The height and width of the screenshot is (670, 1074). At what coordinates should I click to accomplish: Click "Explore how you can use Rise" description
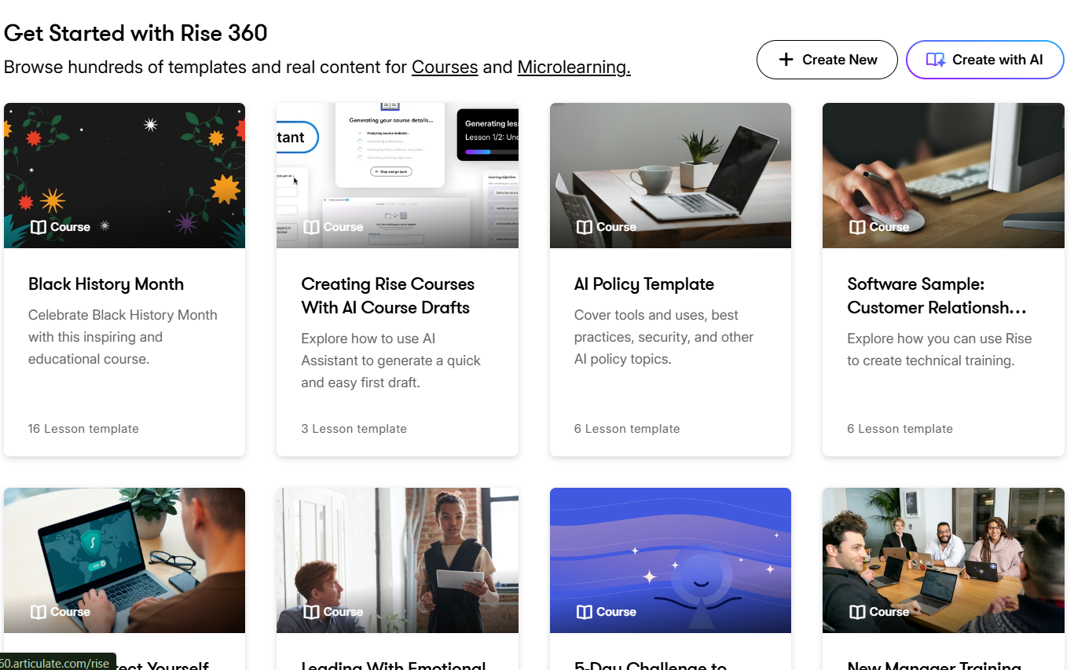coord(940,350)
